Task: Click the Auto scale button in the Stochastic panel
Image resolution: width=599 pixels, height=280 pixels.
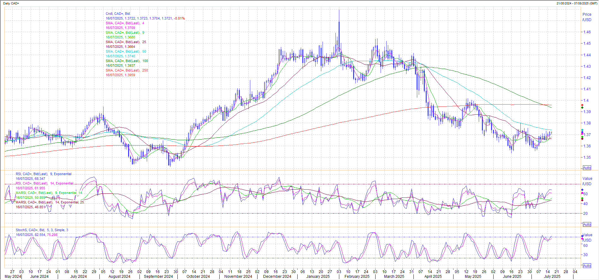Action: [587, 266]
